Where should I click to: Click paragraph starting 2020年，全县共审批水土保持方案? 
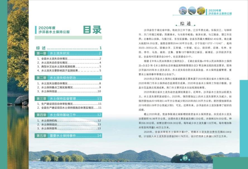185,134
